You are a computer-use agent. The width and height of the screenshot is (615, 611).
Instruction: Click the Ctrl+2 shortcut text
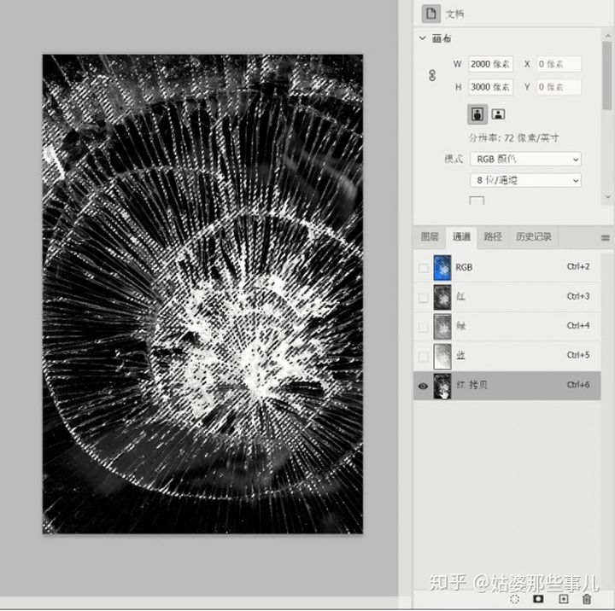point(578,267)
